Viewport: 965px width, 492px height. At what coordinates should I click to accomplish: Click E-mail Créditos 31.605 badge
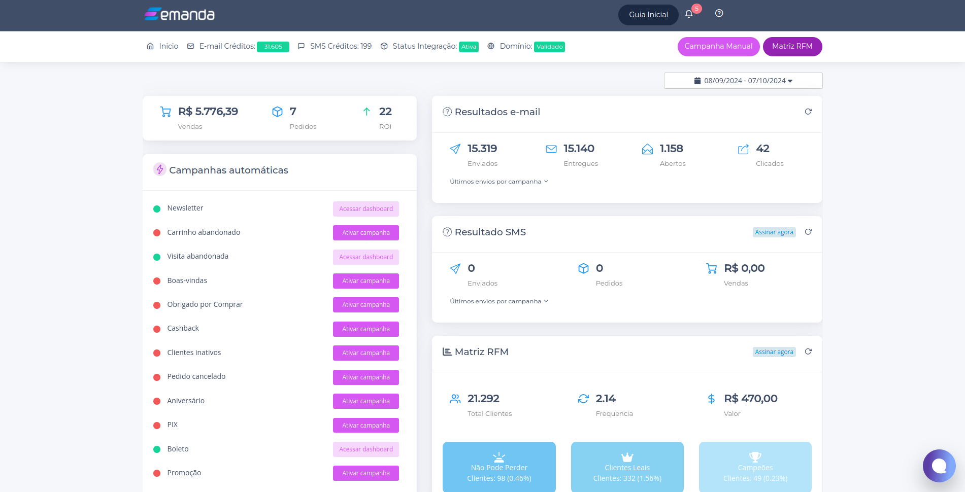[273, 47]
